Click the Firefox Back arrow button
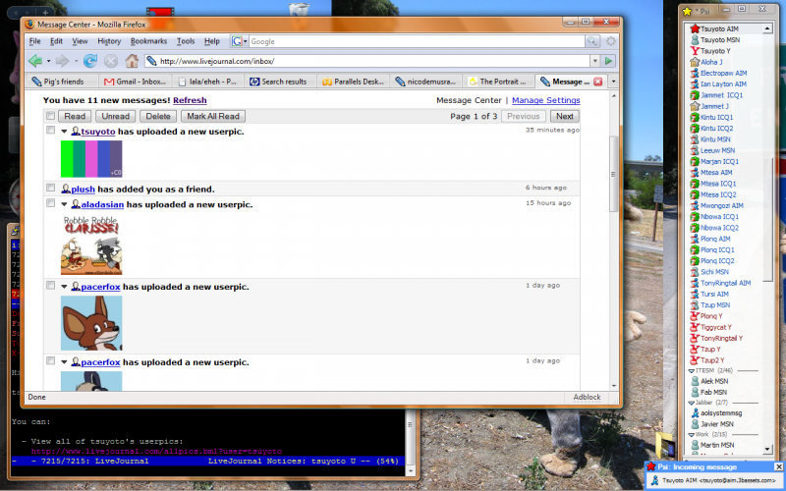The width and height of the screenshot is (786, 491). pos(36,61)
